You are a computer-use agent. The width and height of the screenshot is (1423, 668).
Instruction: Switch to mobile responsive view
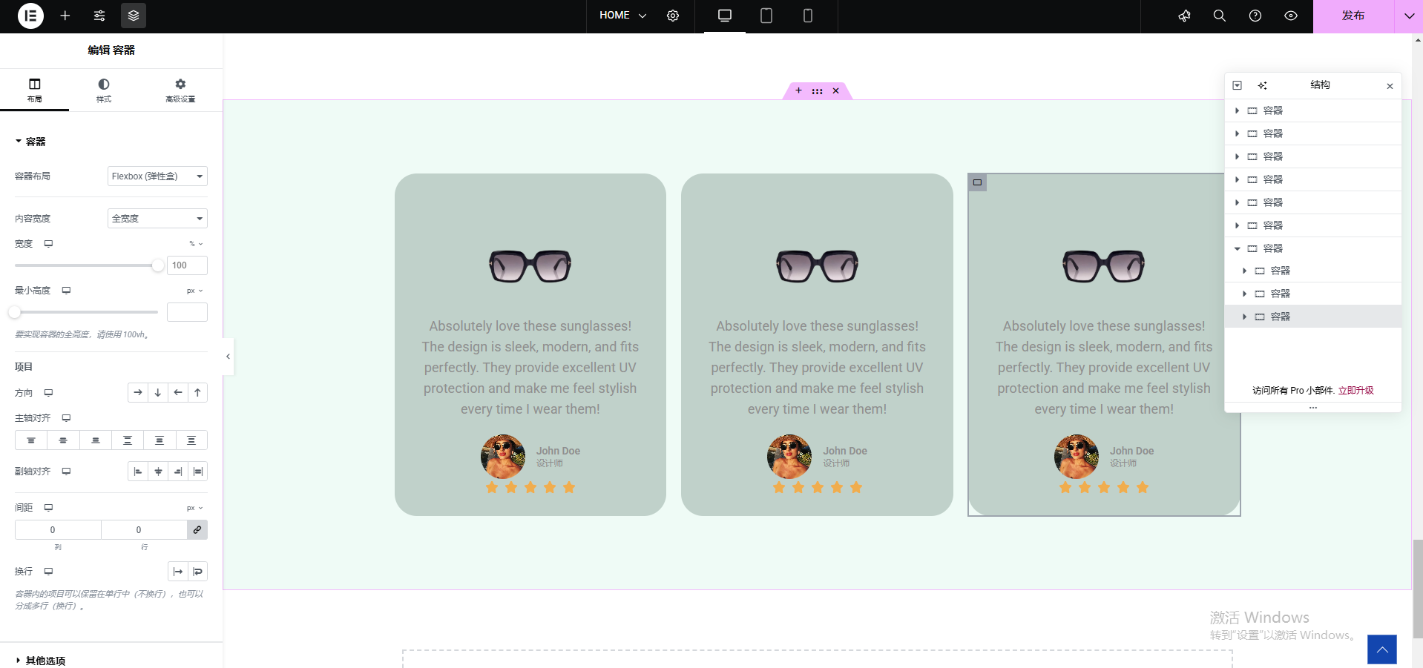[x=808, y=16]
